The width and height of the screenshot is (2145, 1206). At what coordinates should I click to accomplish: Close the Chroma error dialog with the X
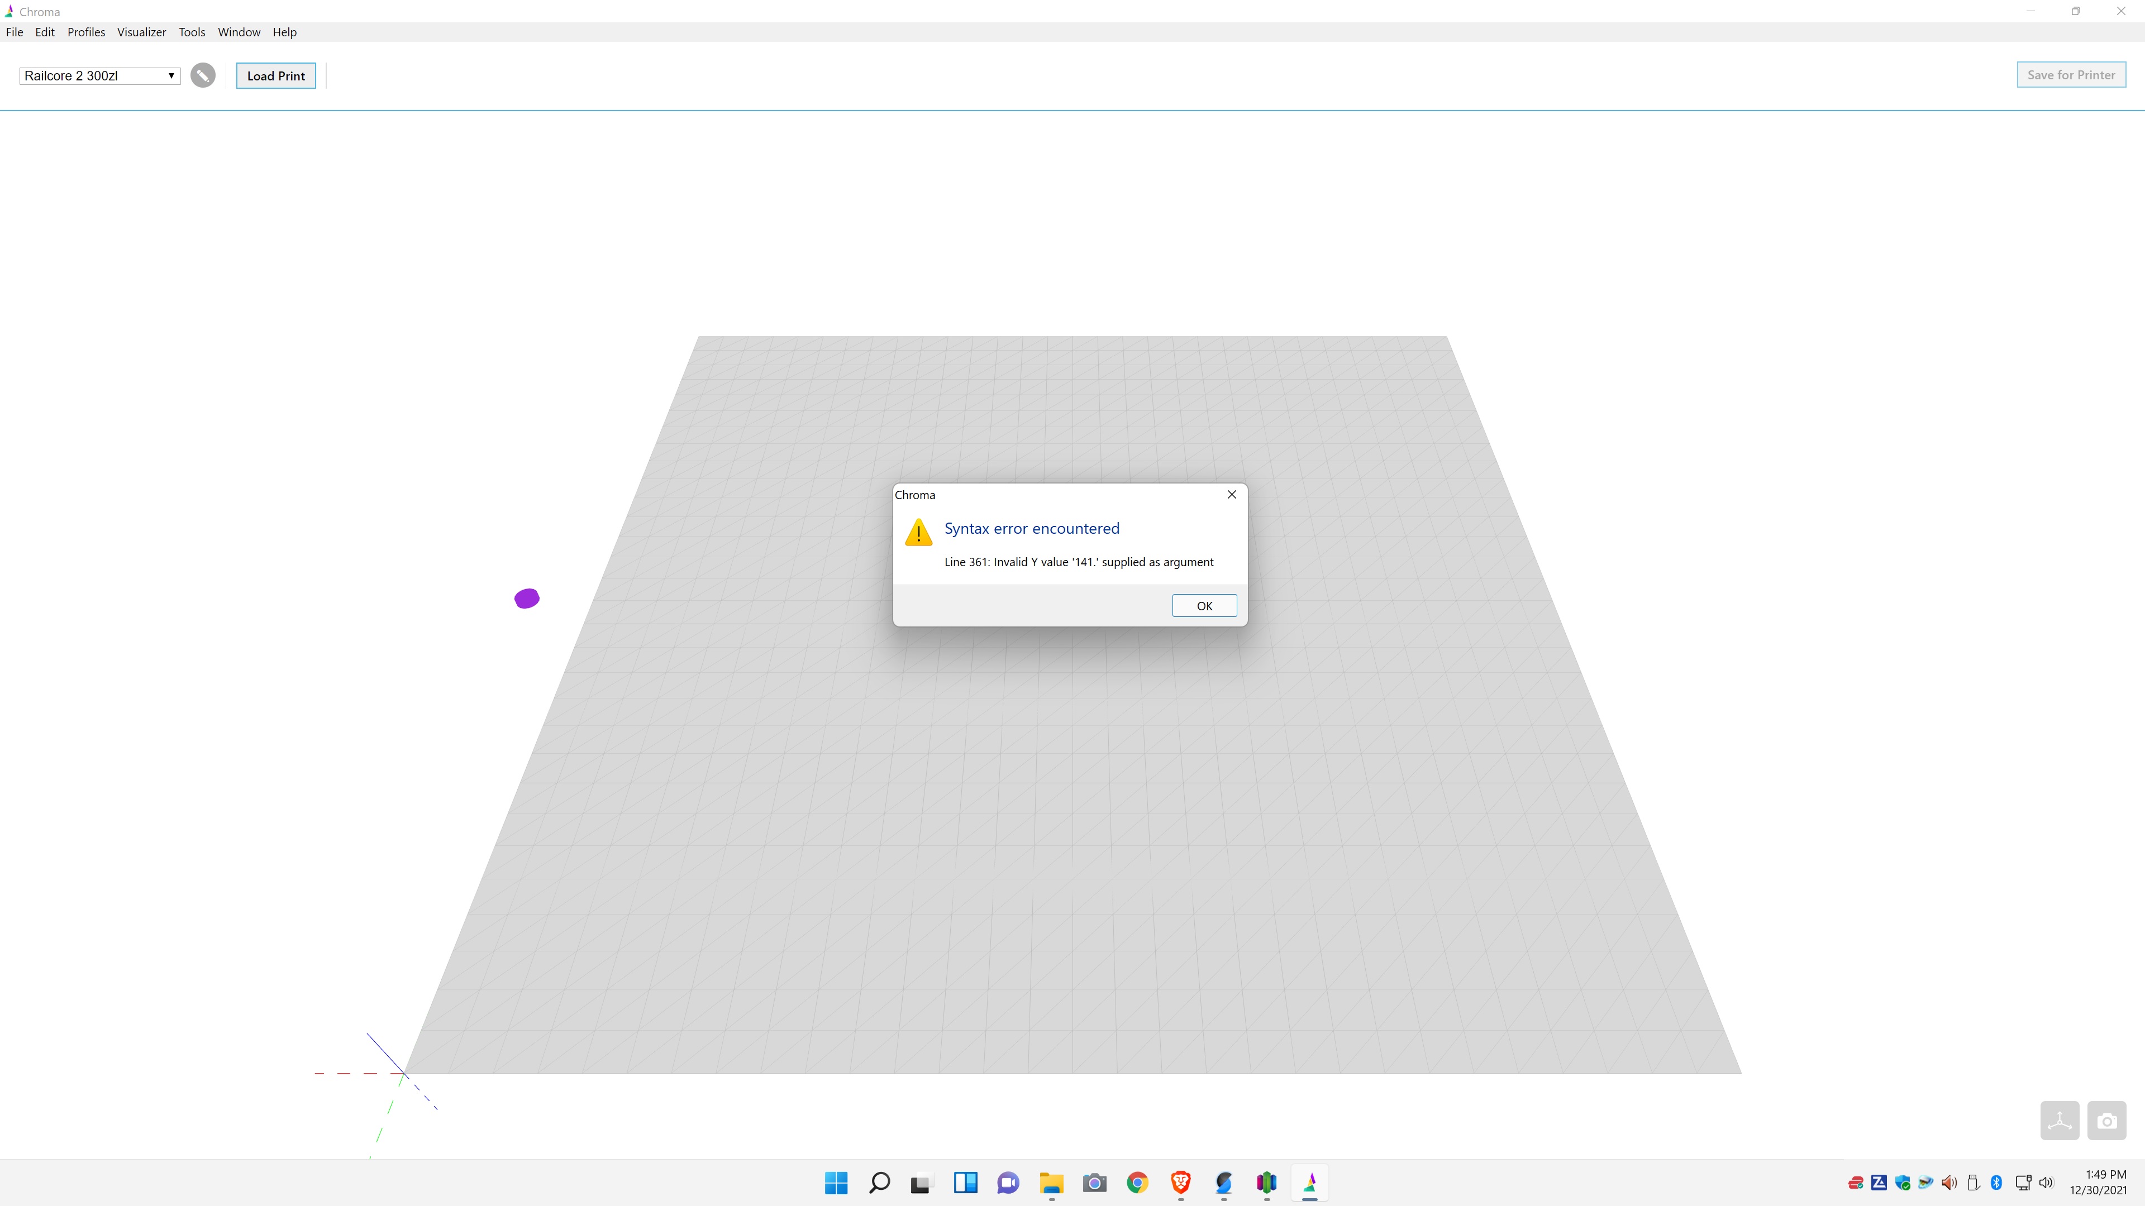[1232, 494]
